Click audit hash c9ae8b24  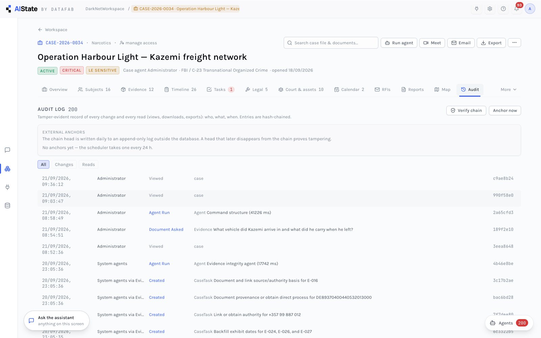coord(503,178)
